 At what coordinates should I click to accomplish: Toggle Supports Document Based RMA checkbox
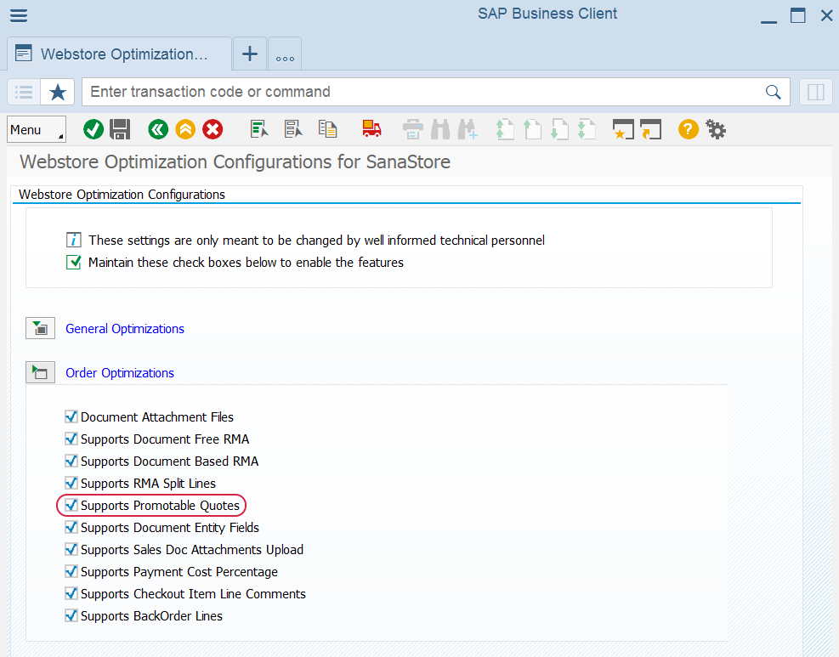[71, 462]
